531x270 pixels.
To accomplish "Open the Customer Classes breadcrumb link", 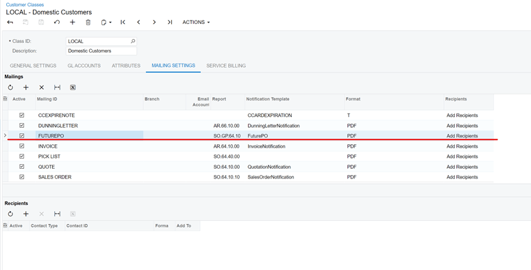I will 25,5.
